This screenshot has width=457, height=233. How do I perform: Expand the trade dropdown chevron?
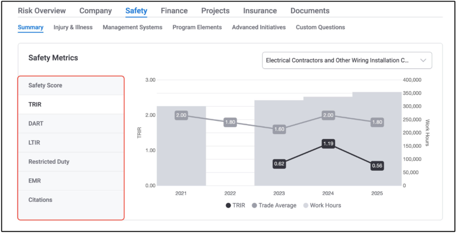coord(423,60)
